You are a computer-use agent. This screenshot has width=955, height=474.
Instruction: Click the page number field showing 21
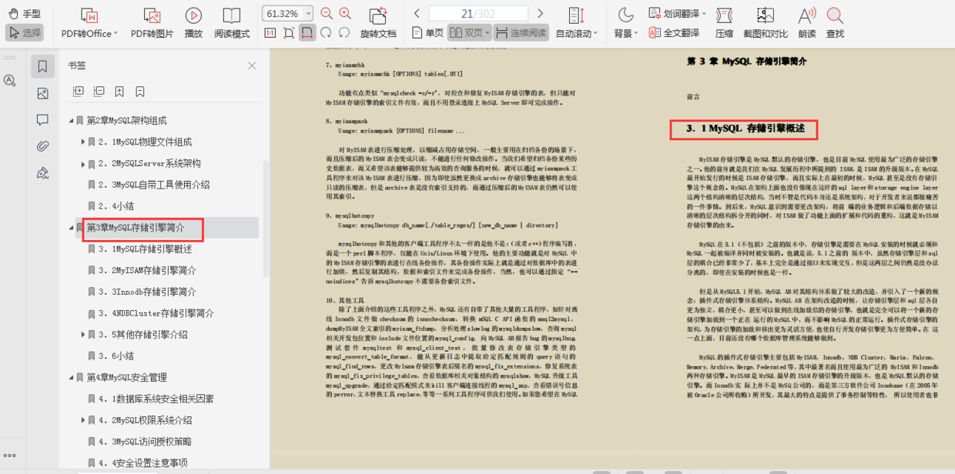477,13
